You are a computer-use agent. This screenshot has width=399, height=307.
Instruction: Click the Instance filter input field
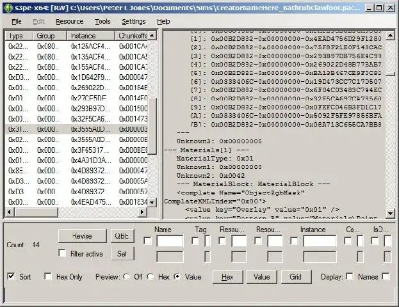[x=320, y=240]
